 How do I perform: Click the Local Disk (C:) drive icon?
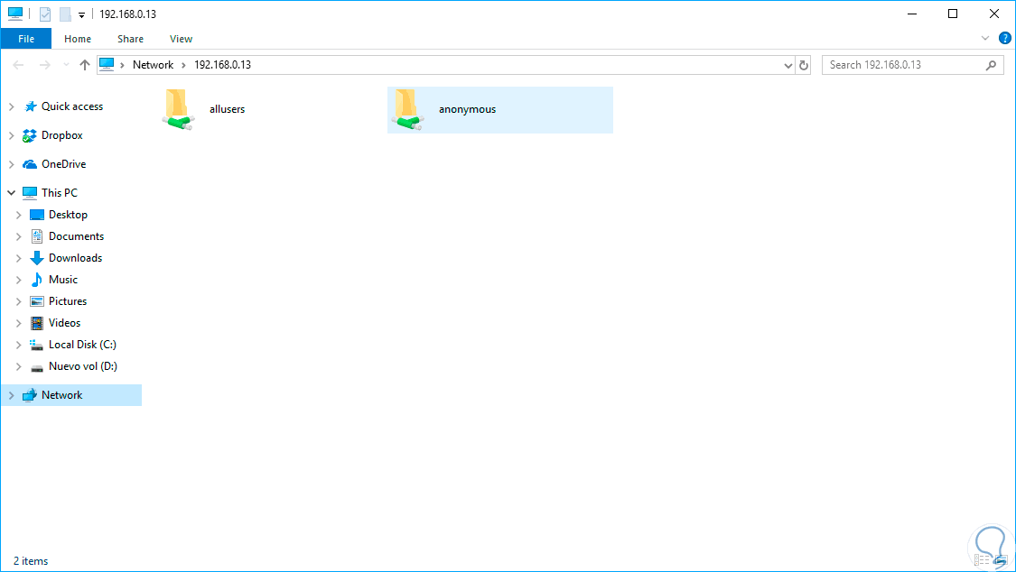click(37, 345)
